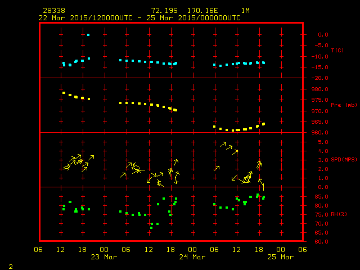360x270 pixels.
Task: Pick the 980.0 pressure axis value
Action: point(320,89)
